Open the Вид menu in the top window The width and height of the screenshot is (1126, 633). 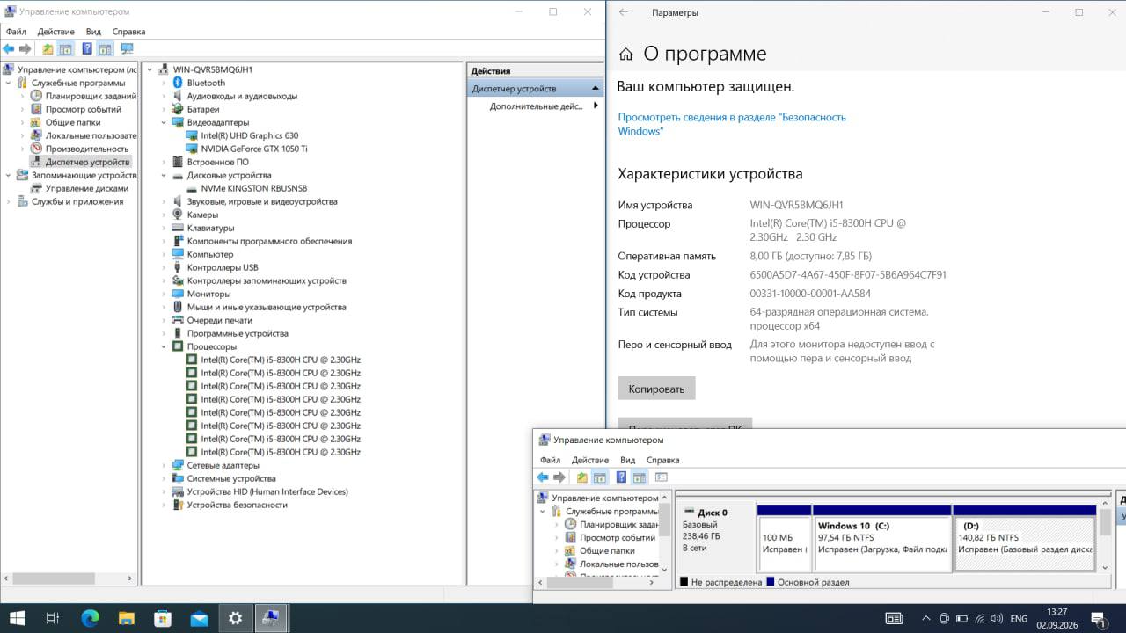[93, 32]
